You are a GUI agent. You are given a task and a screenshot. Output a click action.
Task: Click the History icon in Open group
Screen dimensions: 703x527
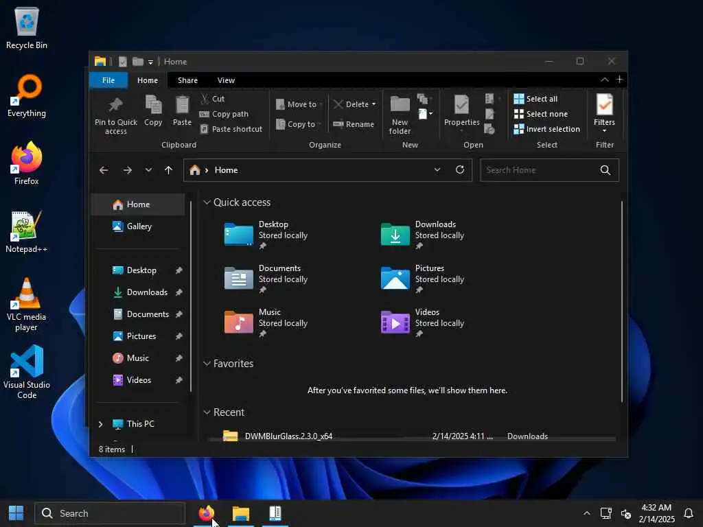tap(489, 129)
